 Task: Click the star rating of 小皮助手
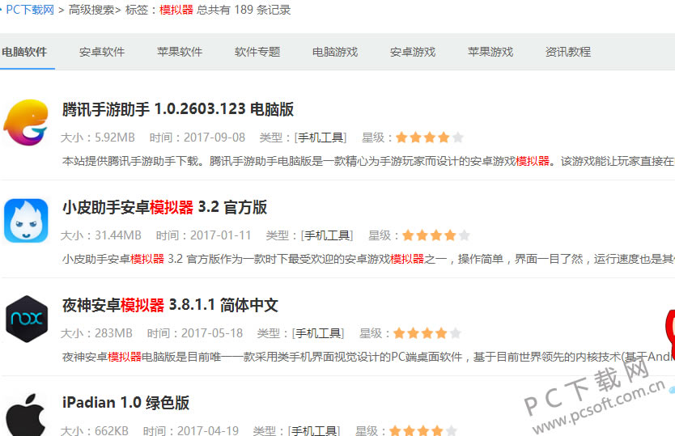pos(436,235)
